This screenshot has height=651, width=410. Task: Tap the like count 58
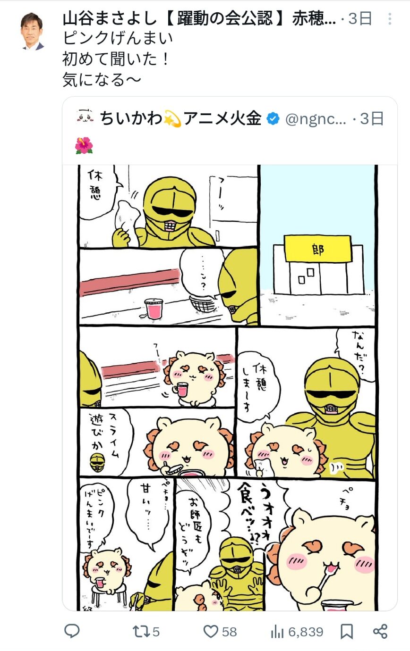(229, 632)
